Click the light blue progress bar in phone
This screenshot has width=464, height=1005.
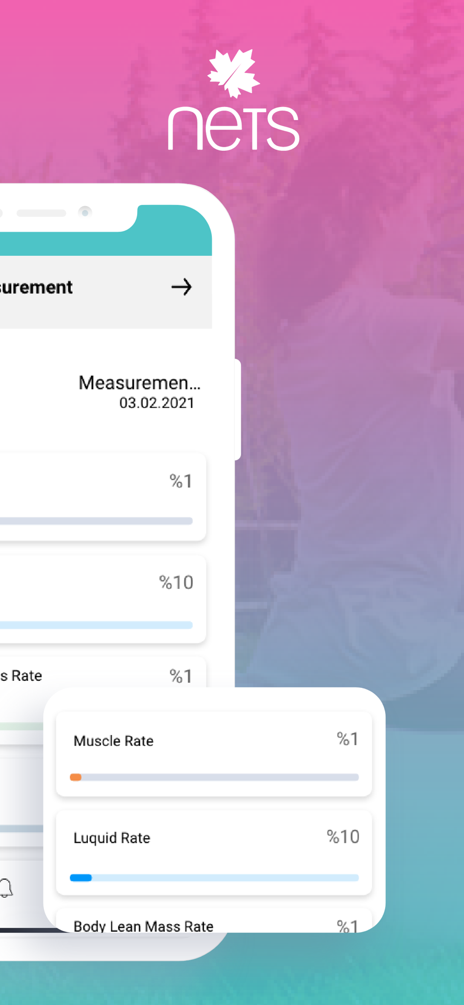coord(96,625)
